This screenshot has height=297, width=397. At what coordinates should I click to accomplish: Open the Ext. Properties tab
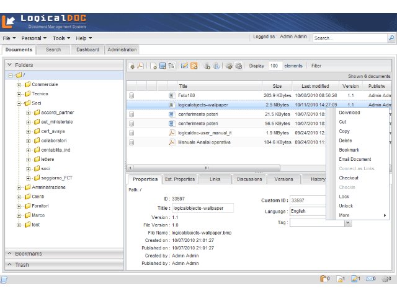tap(180, 179)
